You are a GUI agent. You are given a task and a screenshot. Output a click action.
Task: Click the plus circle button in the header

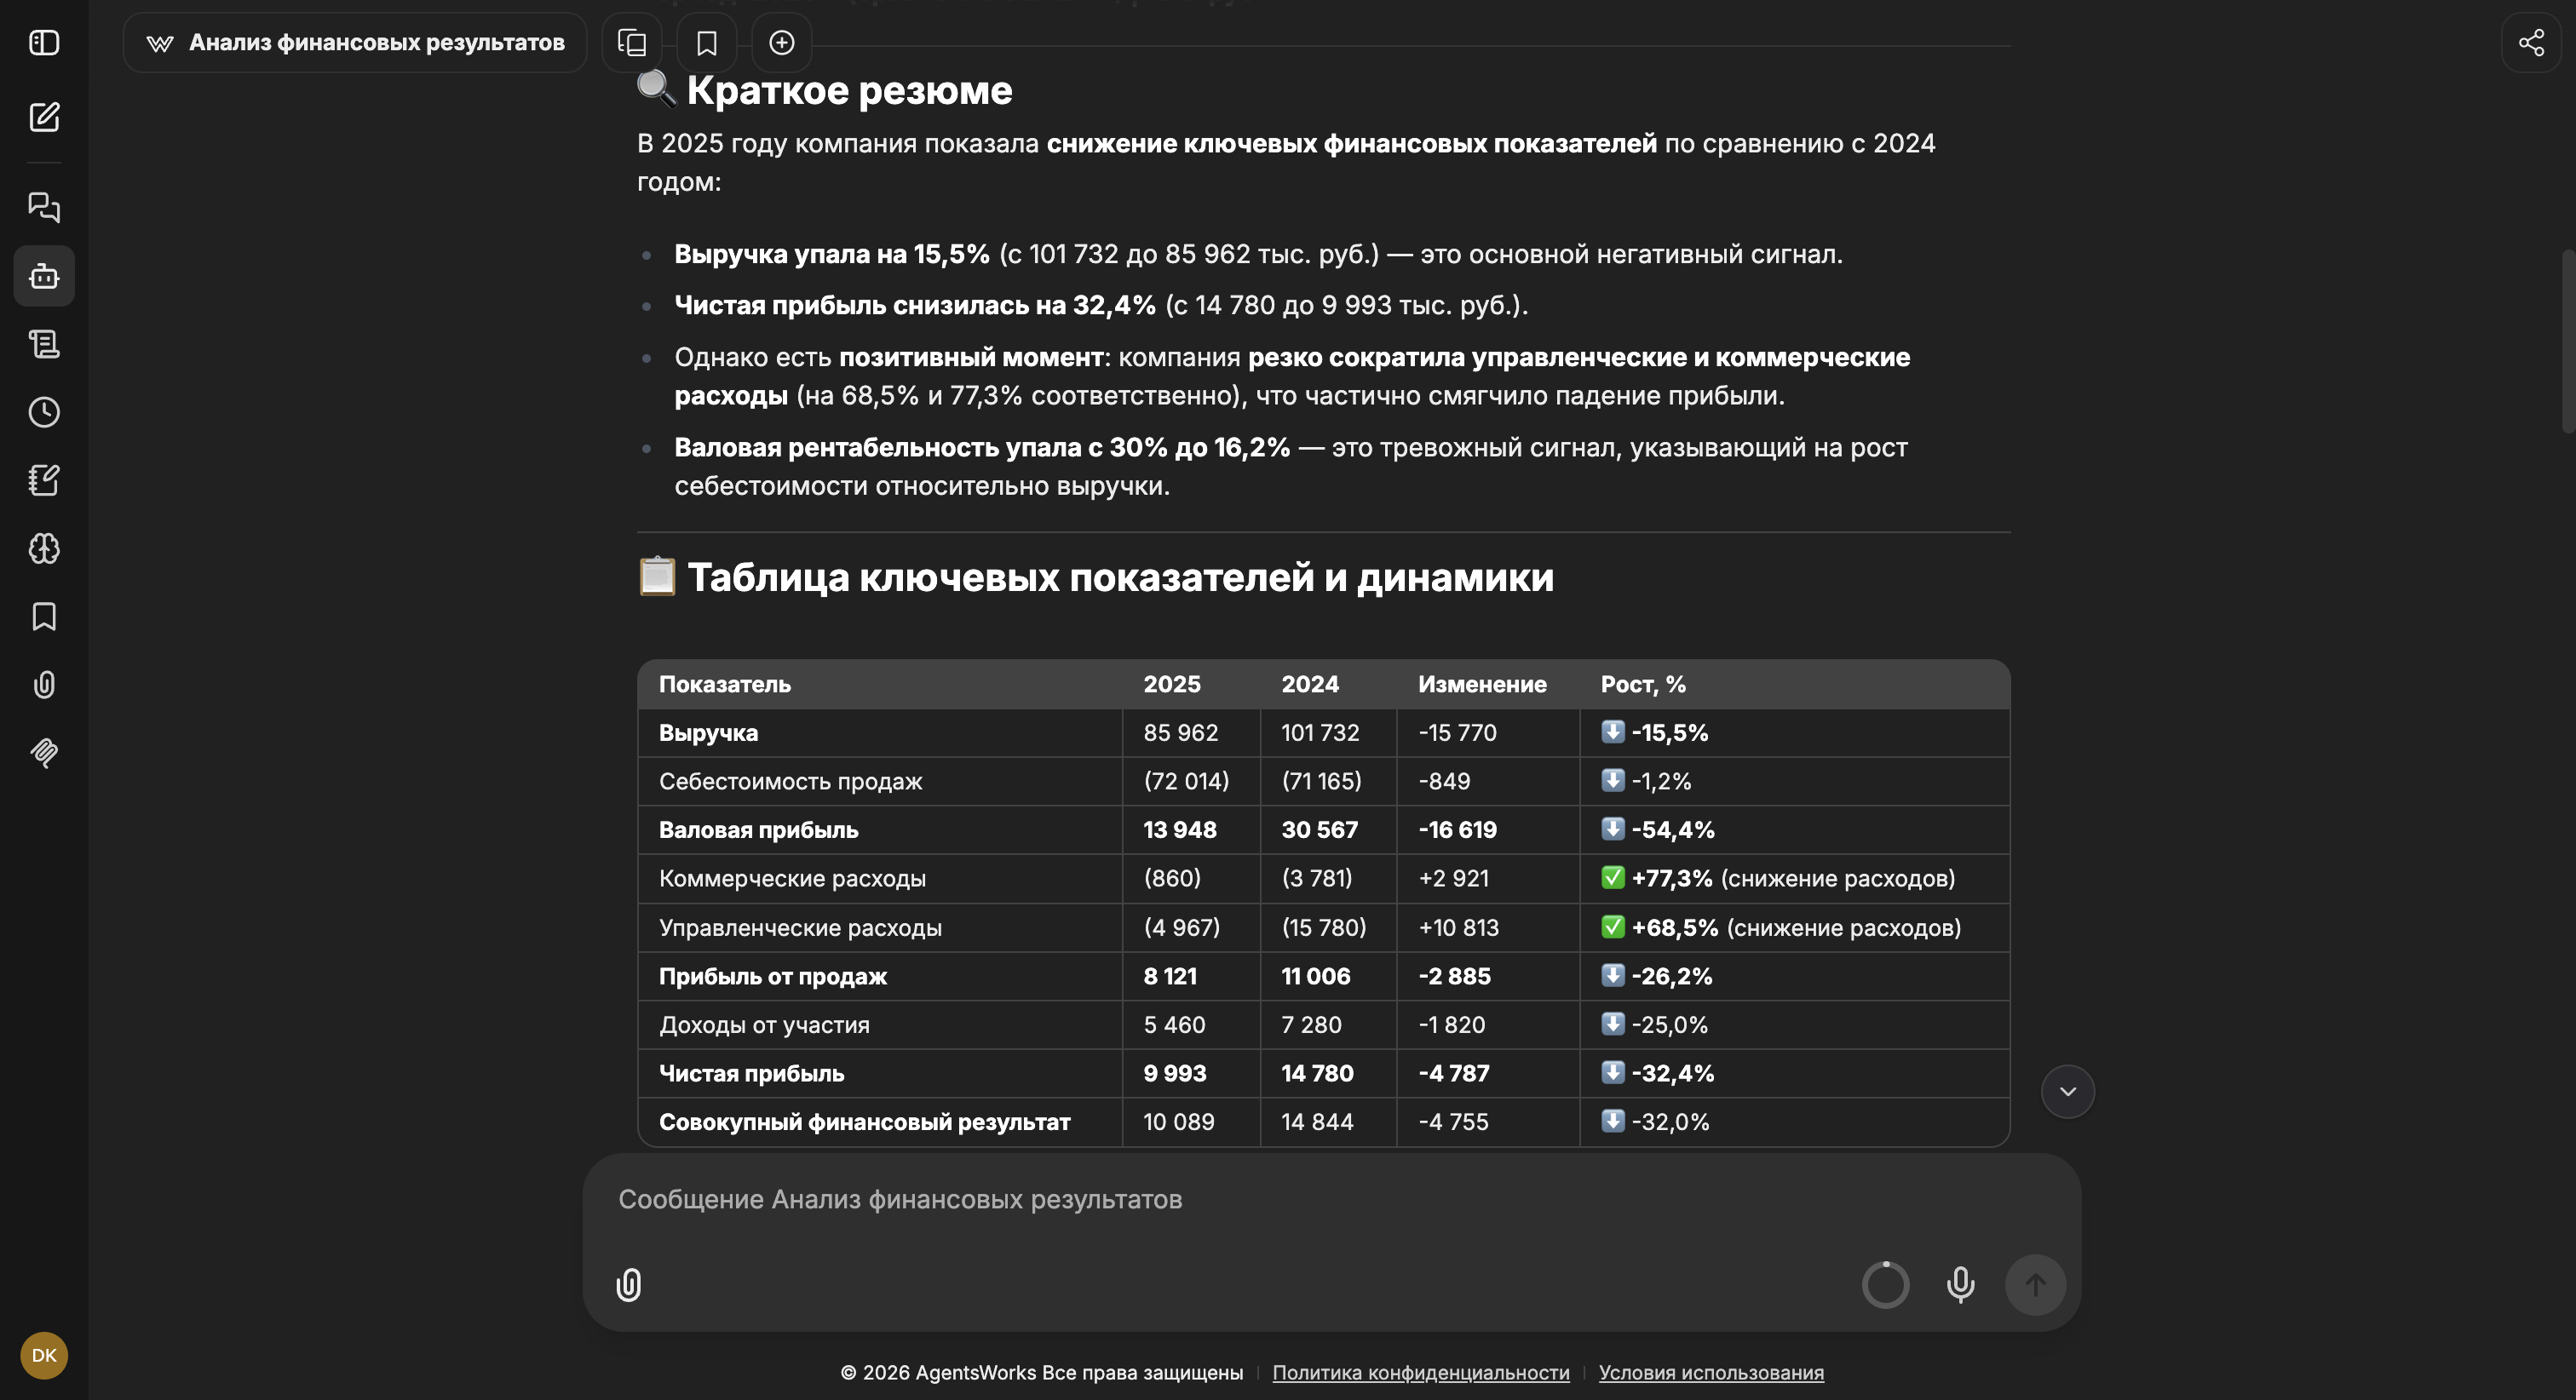pos(782,43)
